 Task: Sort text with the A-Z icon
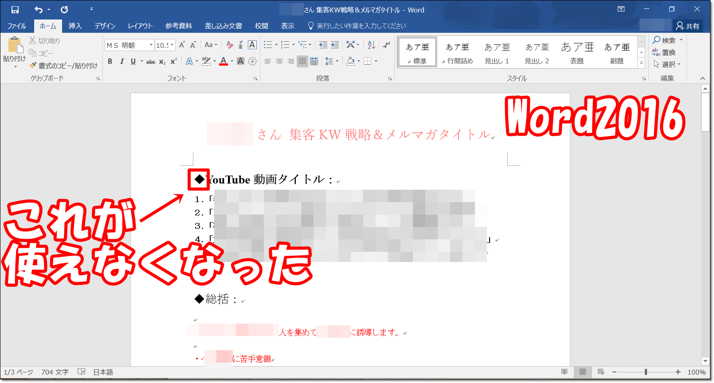point(372,45)
